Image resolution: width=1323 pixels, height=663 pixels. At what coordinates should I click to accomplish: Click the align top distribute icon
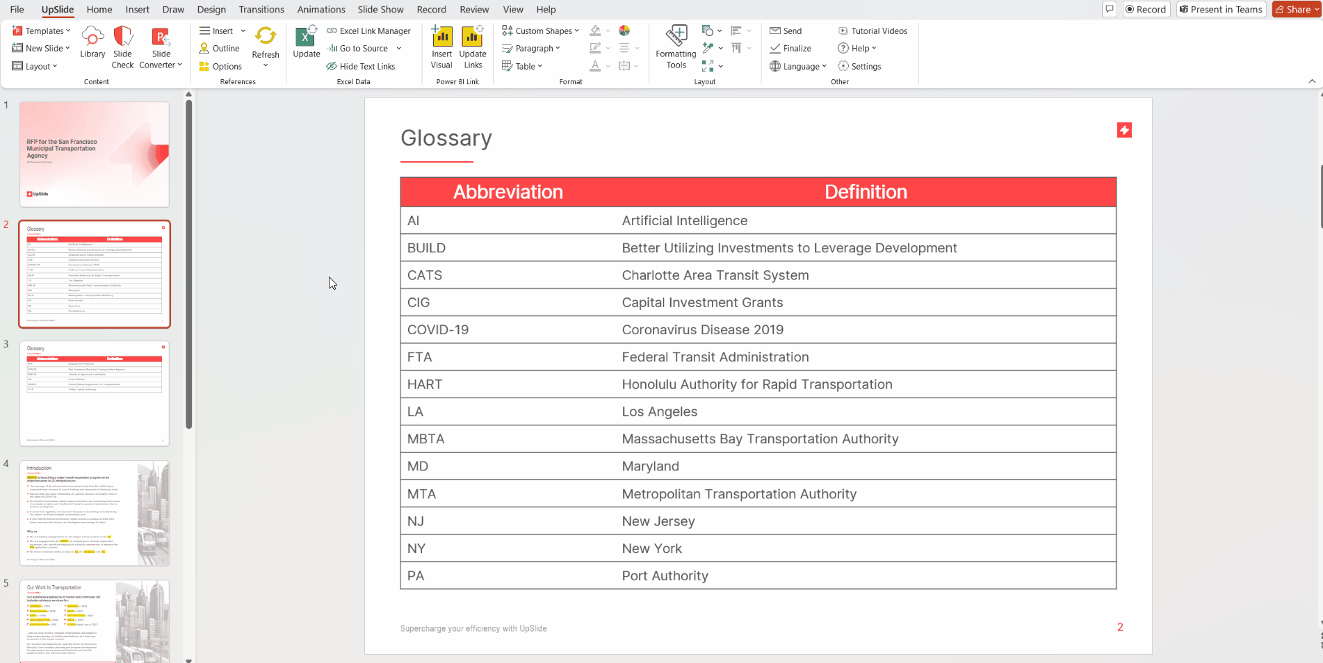point(737,48)
